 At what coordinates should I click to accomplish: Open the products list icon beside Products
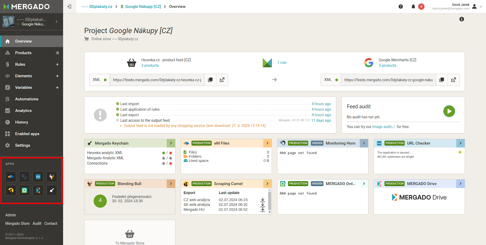tap(57, 53)
